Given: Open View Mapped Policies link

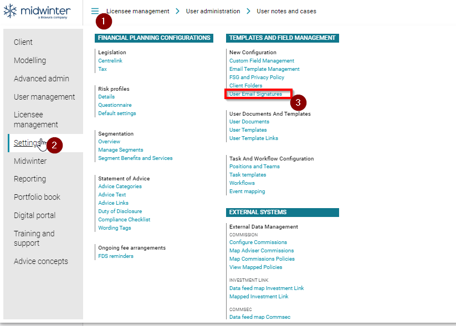Looking at the screenshot, I should click(x=255, y=267).
